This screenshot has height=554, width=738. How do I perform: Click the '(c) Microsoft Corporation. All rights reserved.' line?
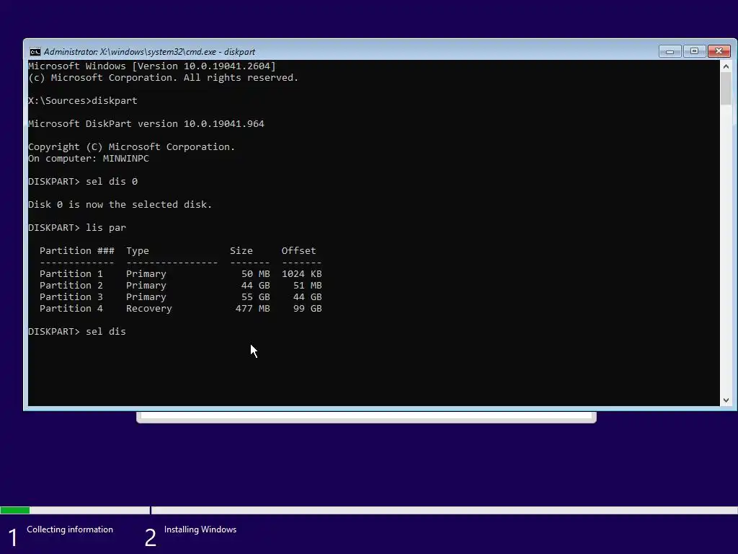[163, 78]
